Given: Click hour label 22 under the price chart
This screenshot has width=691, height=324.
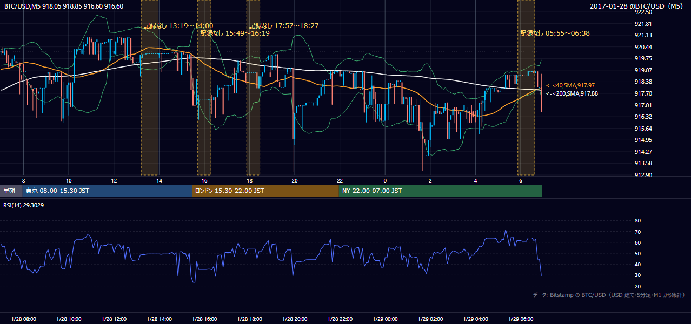Looking at the screenshot, I should coord(340,180).
